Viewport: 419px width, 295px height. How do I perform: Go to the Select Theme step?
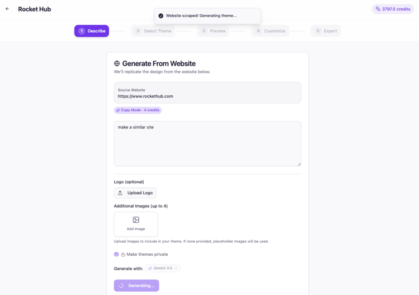153,31
